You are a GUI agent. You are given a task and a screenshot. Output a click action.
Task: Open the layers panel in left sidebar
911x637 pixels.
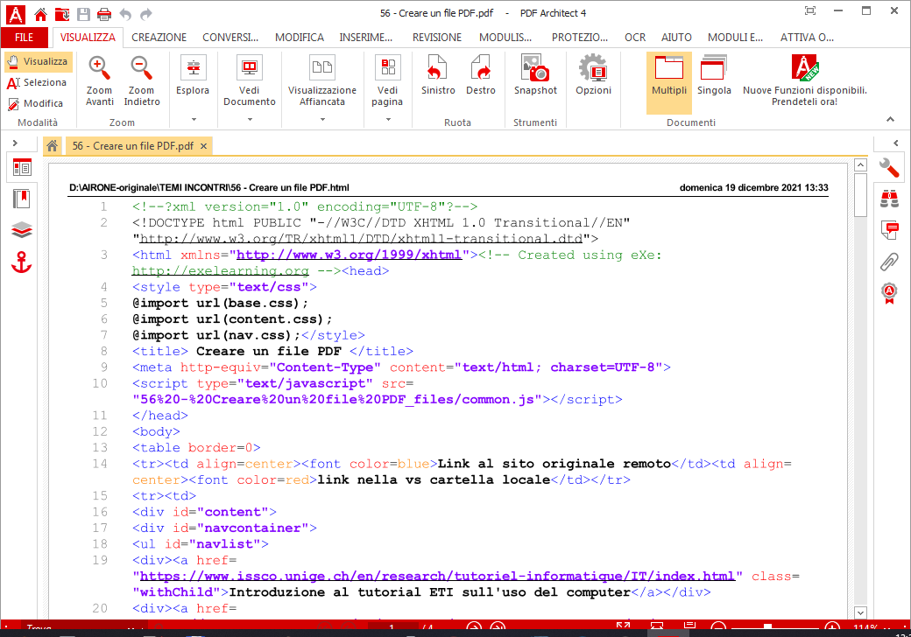[22, 230]
